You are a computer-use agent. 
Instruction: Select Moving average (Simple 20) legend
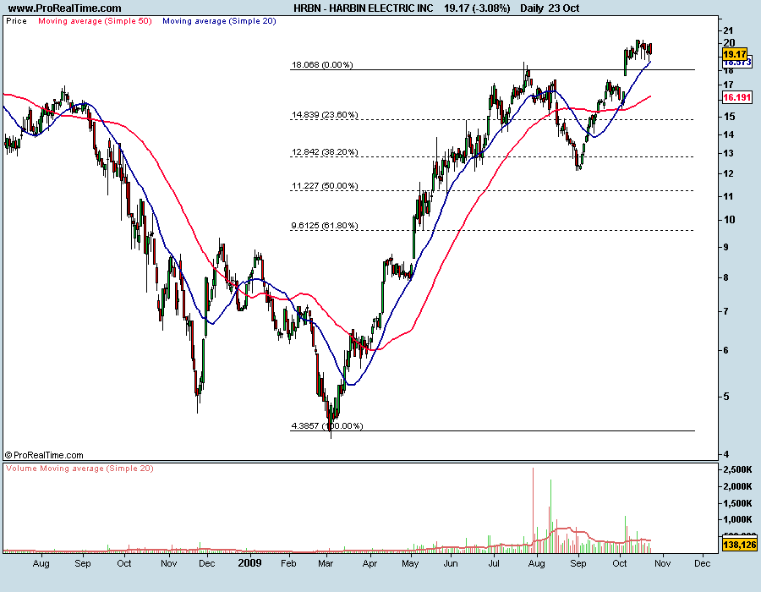[219, 21]
